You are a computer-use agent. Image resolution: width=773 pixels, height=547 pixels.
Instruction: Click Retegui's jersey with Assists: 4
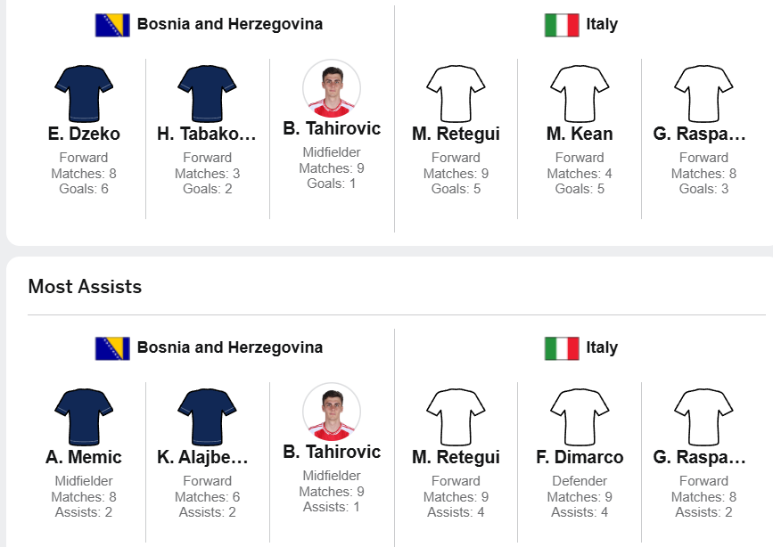[x=456, y=414]
